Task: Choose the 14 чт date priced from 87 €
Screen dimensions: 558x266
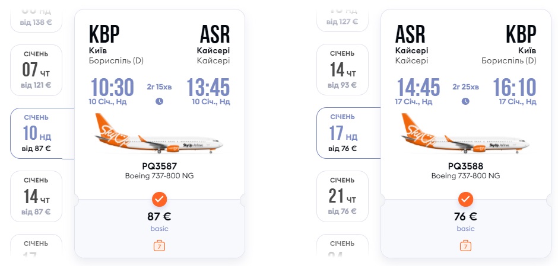Action: coord(36,196)
